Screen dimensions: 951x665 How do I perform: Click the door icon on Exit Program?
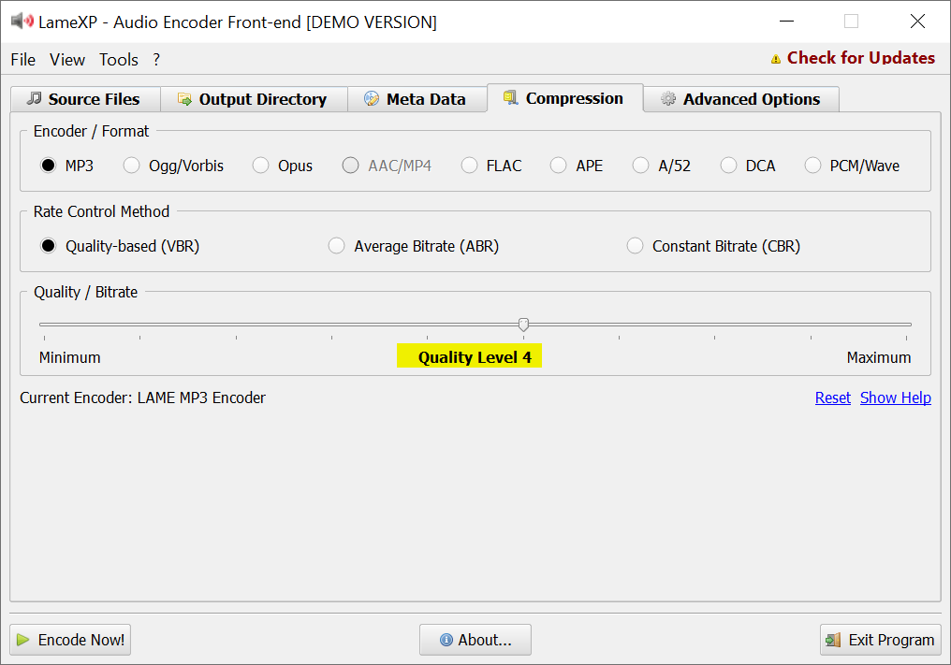pyautogui.click(x=833, y=640)
